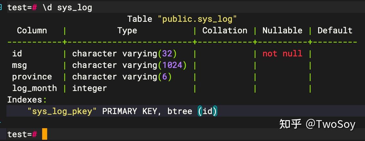
Task: Click the Default column header
Action: click(335, 30)
